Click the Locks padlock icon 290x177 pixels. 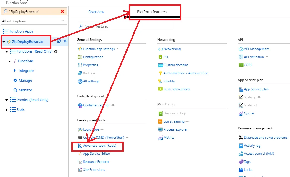click(x=241, y=170)
